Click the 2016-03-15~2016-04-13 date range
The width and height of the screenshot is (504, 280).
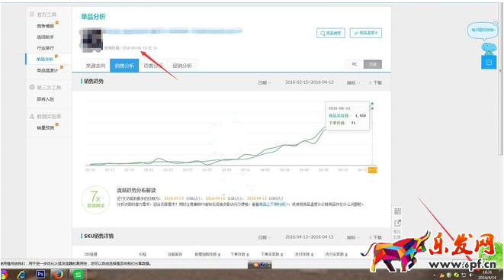click(310, 82)
